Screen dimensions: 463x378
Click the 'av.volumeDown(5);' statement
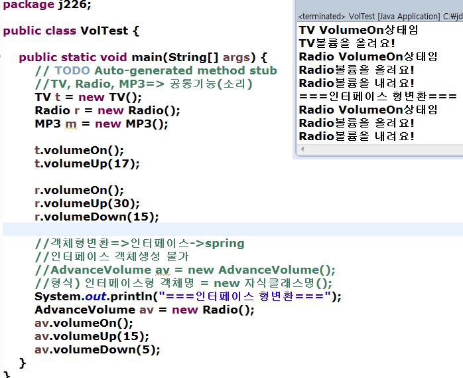tap(97, 349)
